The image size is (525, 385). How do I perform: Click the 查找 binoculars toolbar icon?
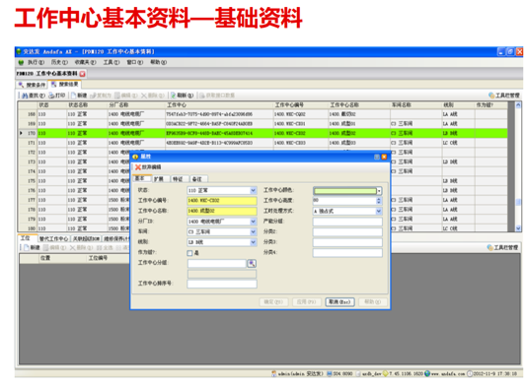pos(25,96)
